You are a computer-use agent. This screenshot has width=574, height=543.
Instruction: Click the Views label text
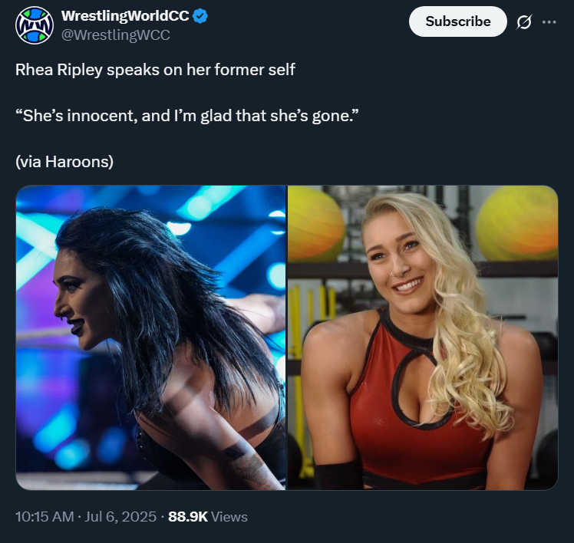(229, 517)
